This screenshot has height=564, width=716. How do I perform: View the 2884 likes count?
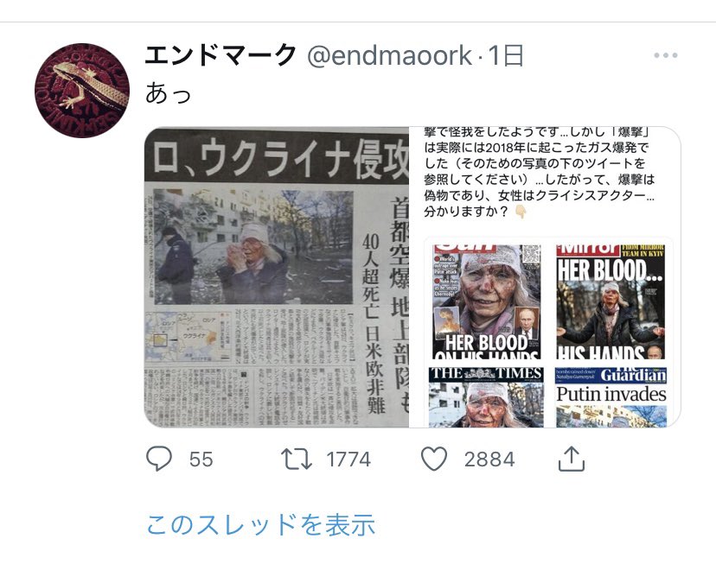489,459
